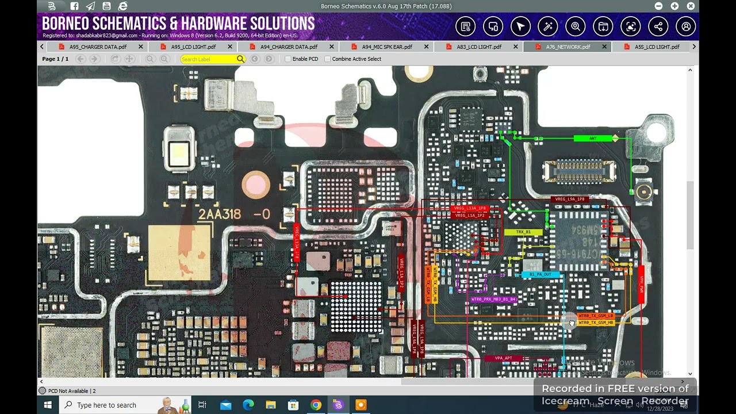
Task: Click the magnifier search round icon
Action: point(576,26)
